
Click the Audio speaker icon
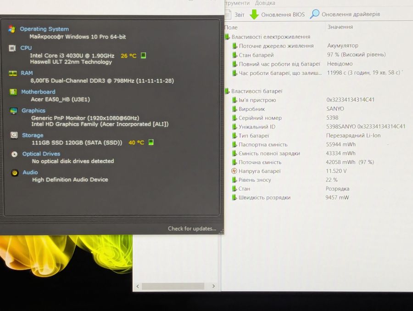(x=15, y=173)
